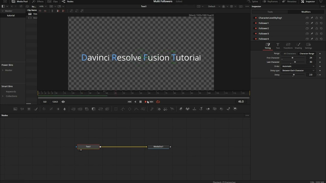Adjust the First Character slider handle
The width and height of the screenshot is (326, 183).
coord(292,58)
